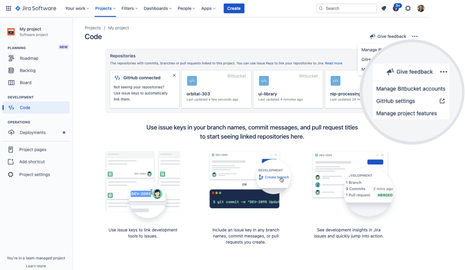Click the ui-library repository icon

tap(264, 80)
